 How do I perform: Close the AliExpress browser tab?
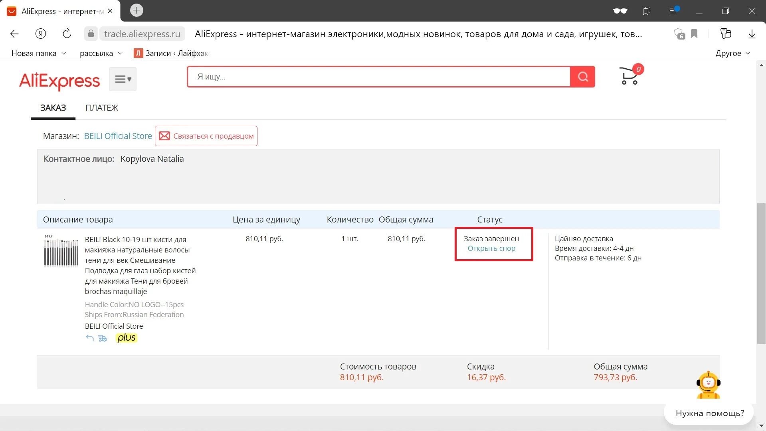pyautogui.click(x=111, y=11)
